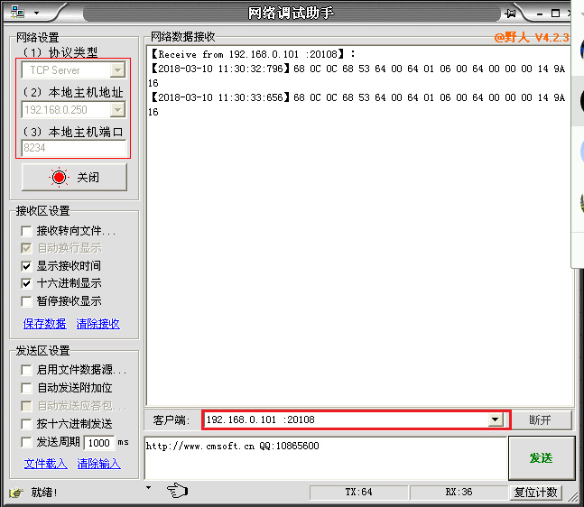Click the send period 1000 ms field
This screenshot has width=584, height=507.
tap(99, 443)
